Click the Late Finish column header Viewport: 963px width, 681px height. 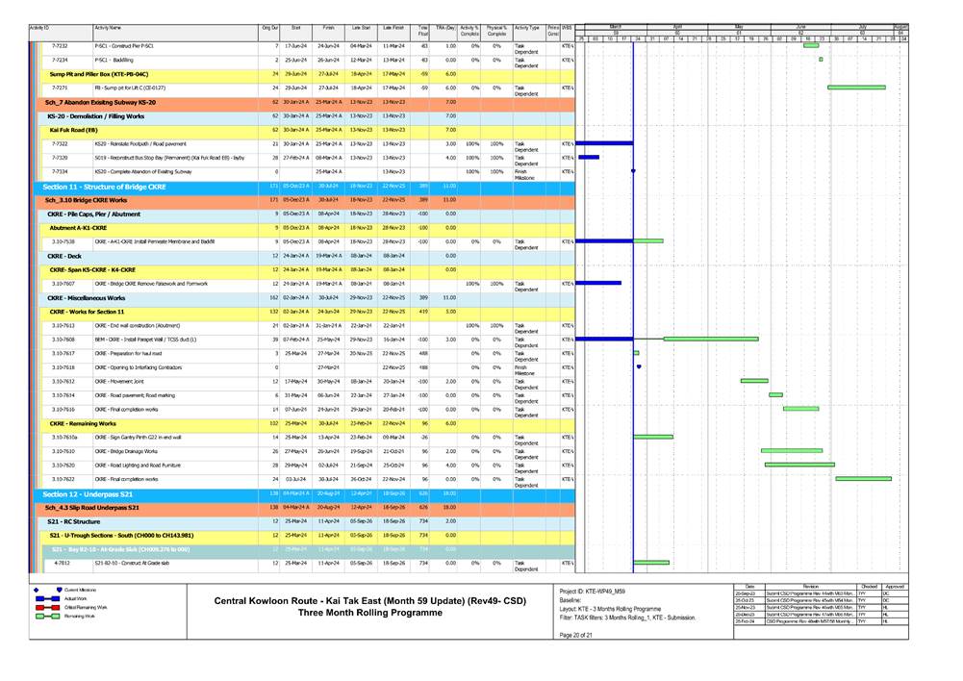[x=393, y=30]
